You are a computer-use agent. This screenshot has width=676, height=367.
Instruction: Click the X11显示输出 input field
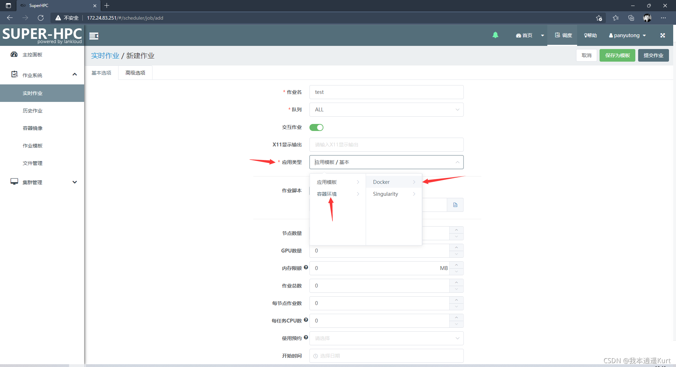tap(386, 145)
